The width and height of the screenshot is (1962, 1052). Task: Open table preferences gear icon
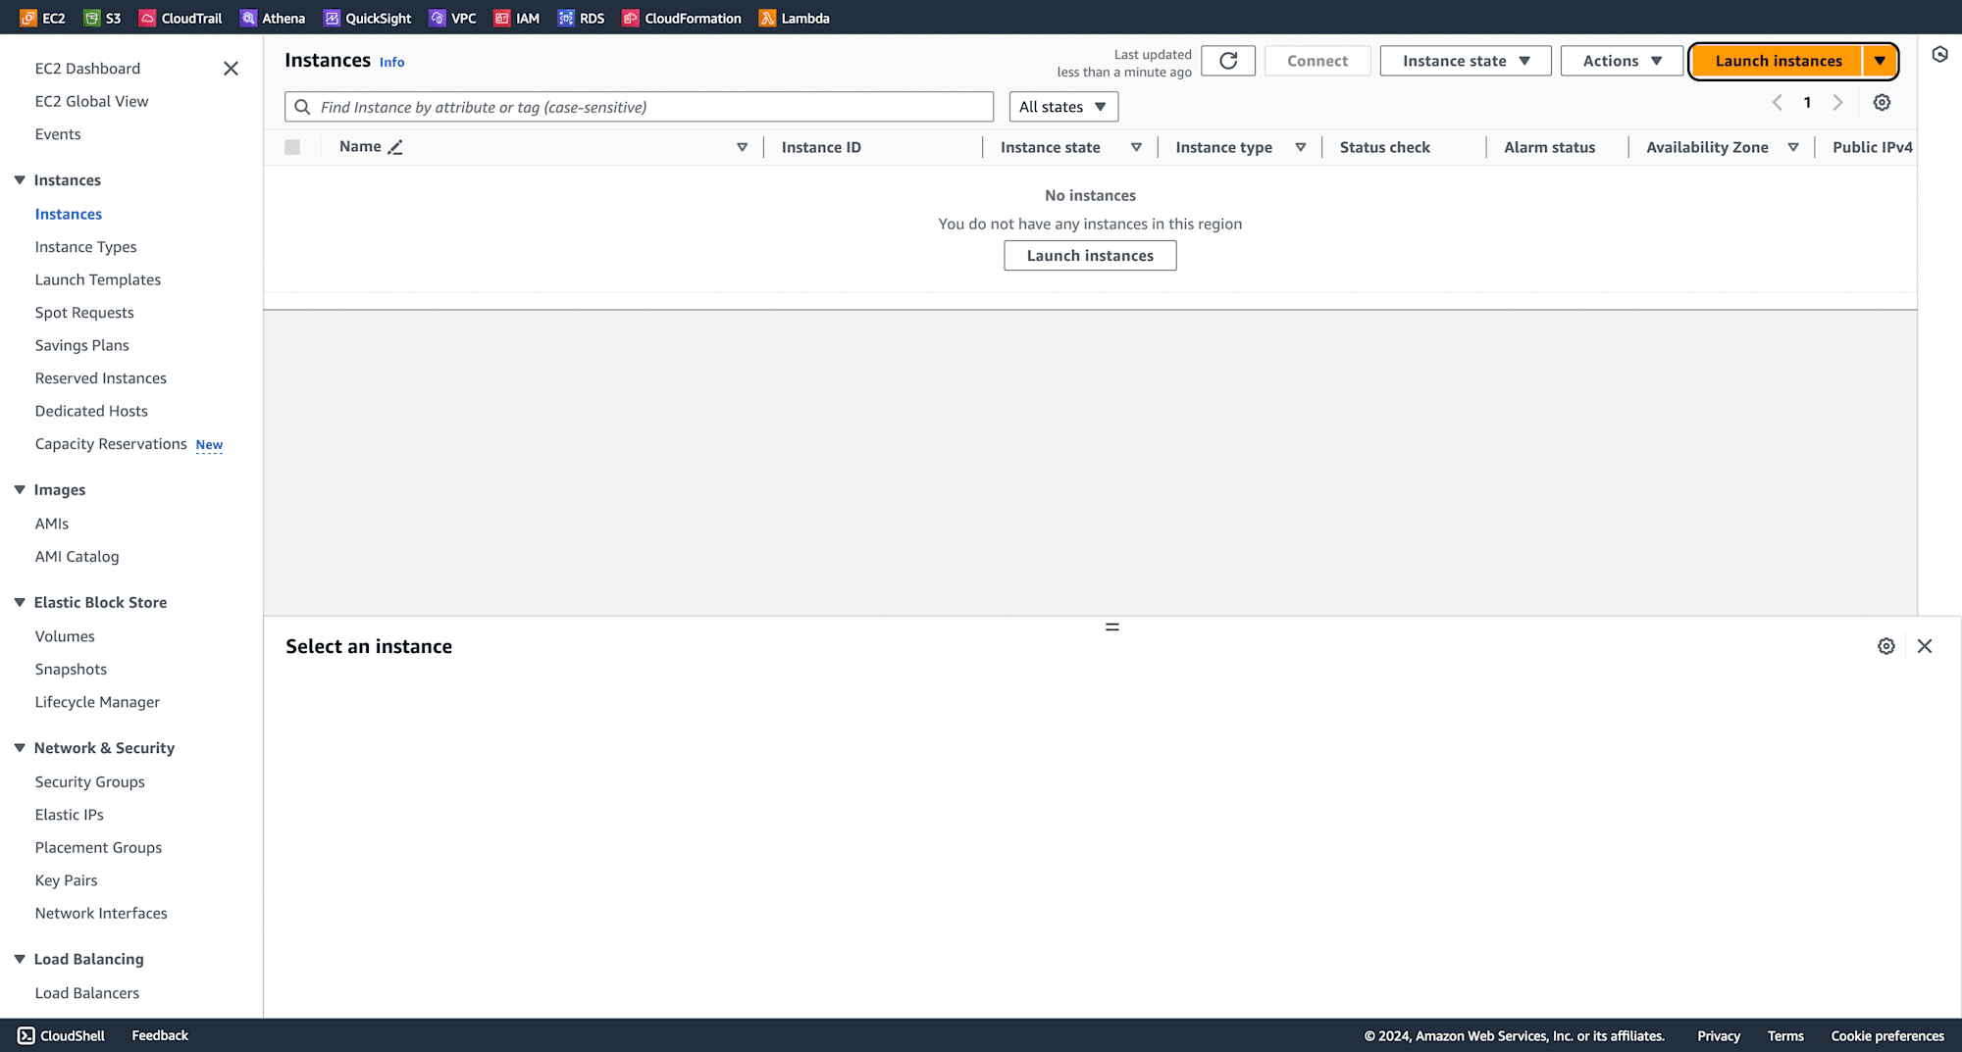point(1882,102)
